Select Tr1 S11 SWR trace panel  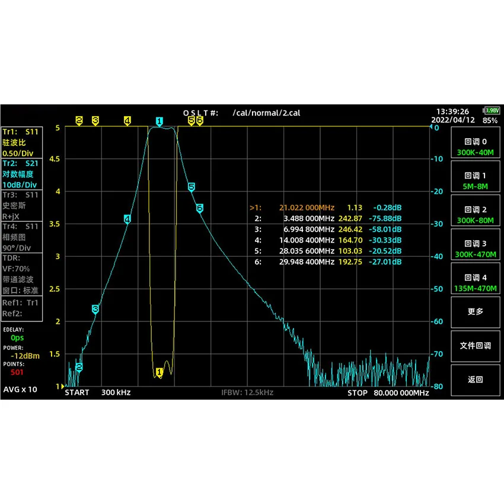click(22, 142)
